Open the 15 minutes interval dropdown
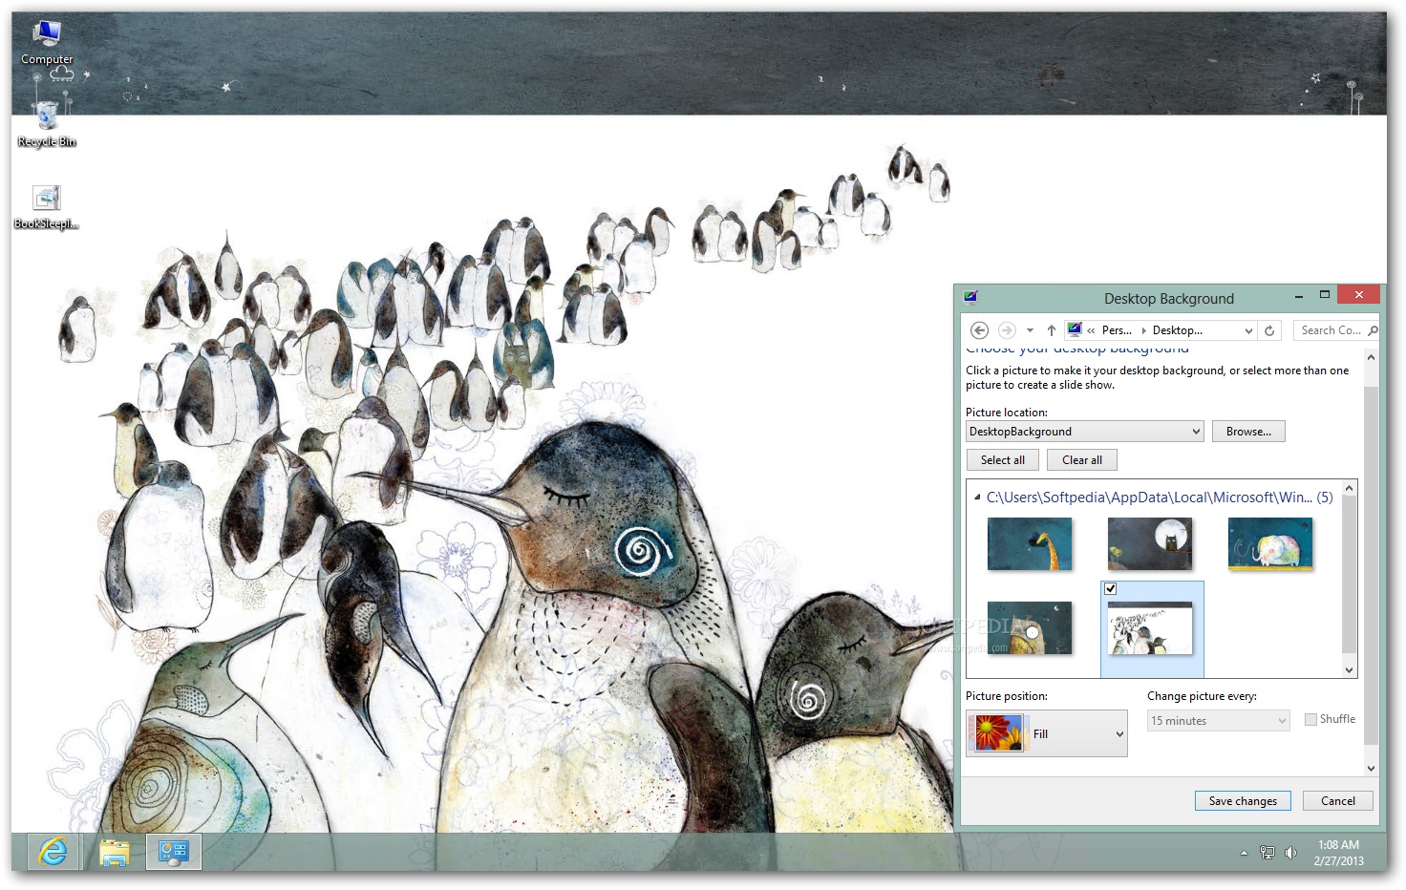 (x=1219, y=721)
